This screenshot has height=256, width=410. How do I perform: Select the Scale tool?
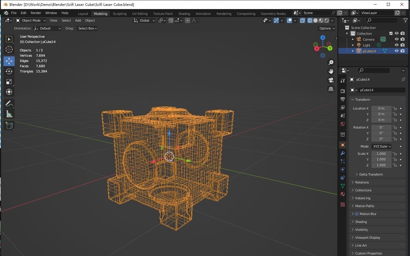tap(9, 82)
